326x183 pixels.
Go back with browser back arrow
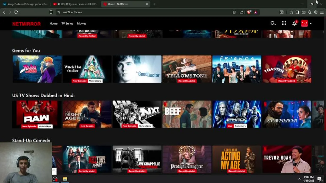pos(4,12)
